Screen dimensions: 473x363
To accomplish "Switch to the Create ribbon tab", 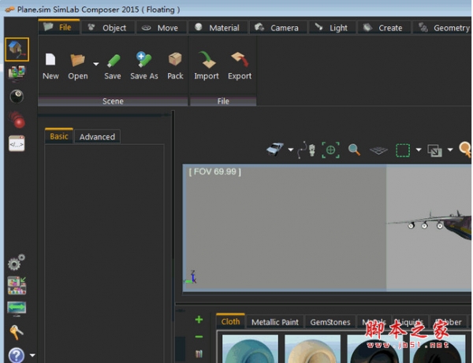I will [x=384, y=28].
